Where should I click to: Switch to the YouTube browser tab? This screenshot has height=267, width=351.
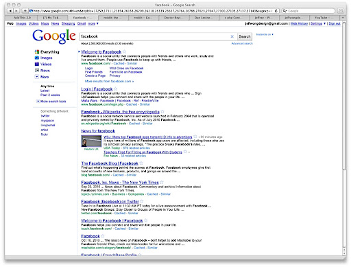(321, 18)
